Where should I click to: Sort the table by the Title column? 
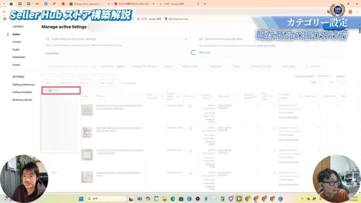coord(100,96)
